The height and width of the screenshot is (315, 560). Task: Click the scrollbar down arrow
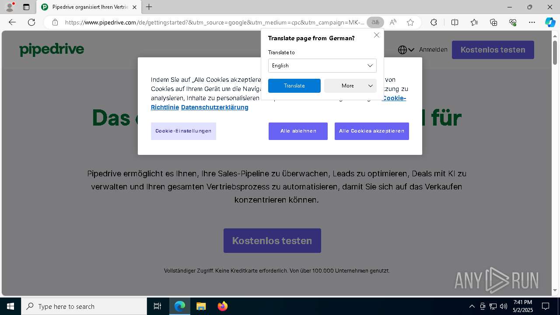[555, 290]
